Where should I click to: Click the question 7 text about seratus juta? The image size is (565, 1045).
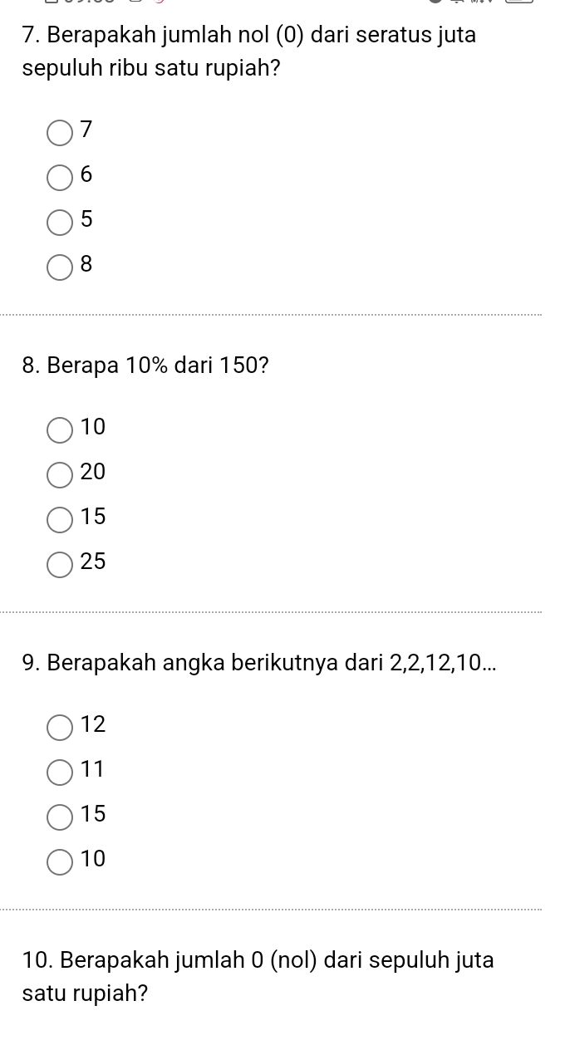click(x=249, y=52)
